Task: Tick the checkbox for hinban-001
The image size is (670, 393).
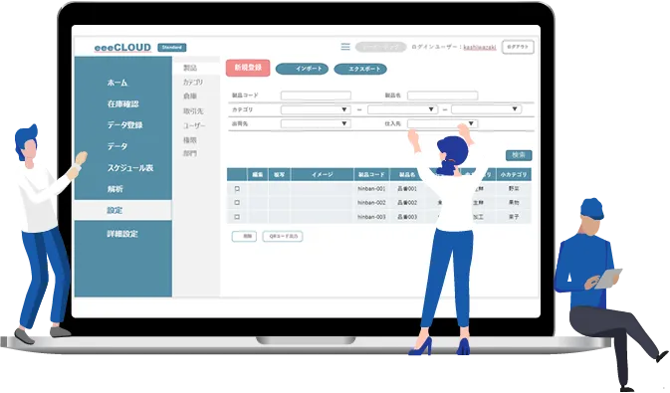Action: (x=237, y=188)
